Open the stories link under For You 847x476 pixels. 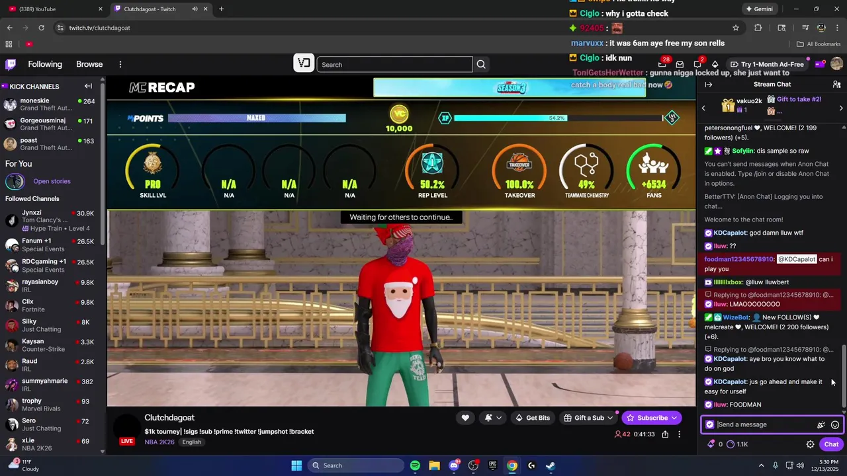pos(52,181)
